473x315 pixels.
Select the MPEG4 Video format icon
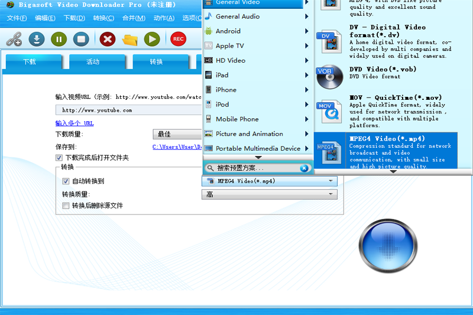329,152
